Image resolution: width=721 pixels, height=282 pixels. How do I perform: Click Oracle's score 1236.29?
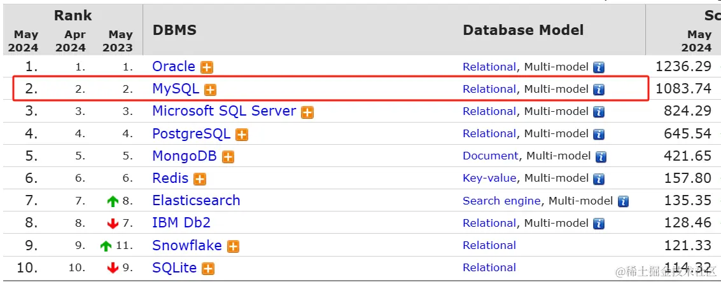(683, 67)
